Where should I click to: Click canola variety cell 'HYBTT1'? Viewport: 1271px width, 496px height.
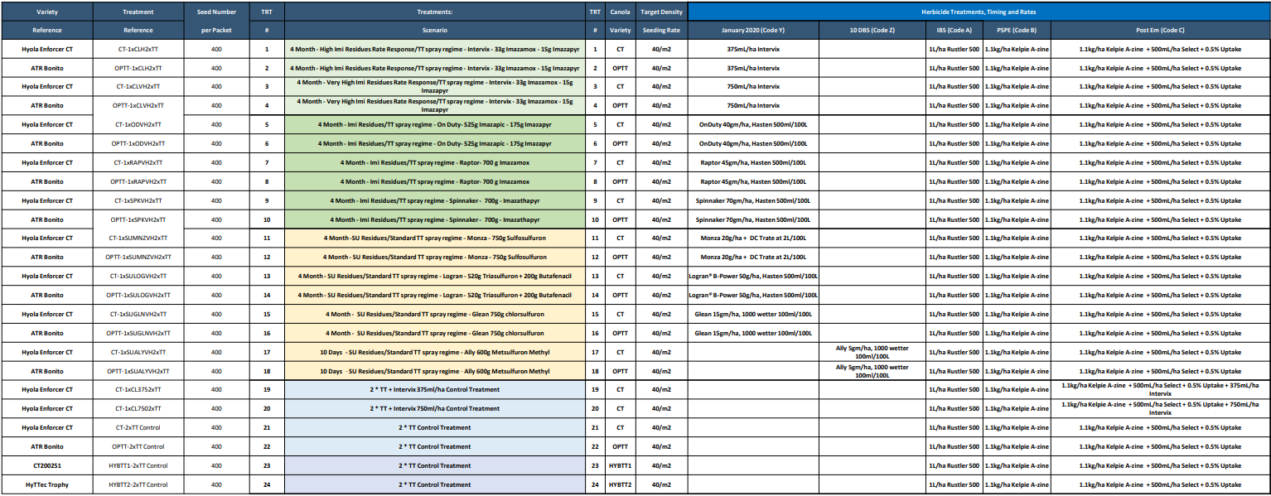tap(620, 465)
